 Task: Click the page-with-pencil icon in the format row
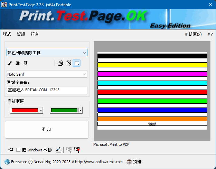(x=68, y=63)
